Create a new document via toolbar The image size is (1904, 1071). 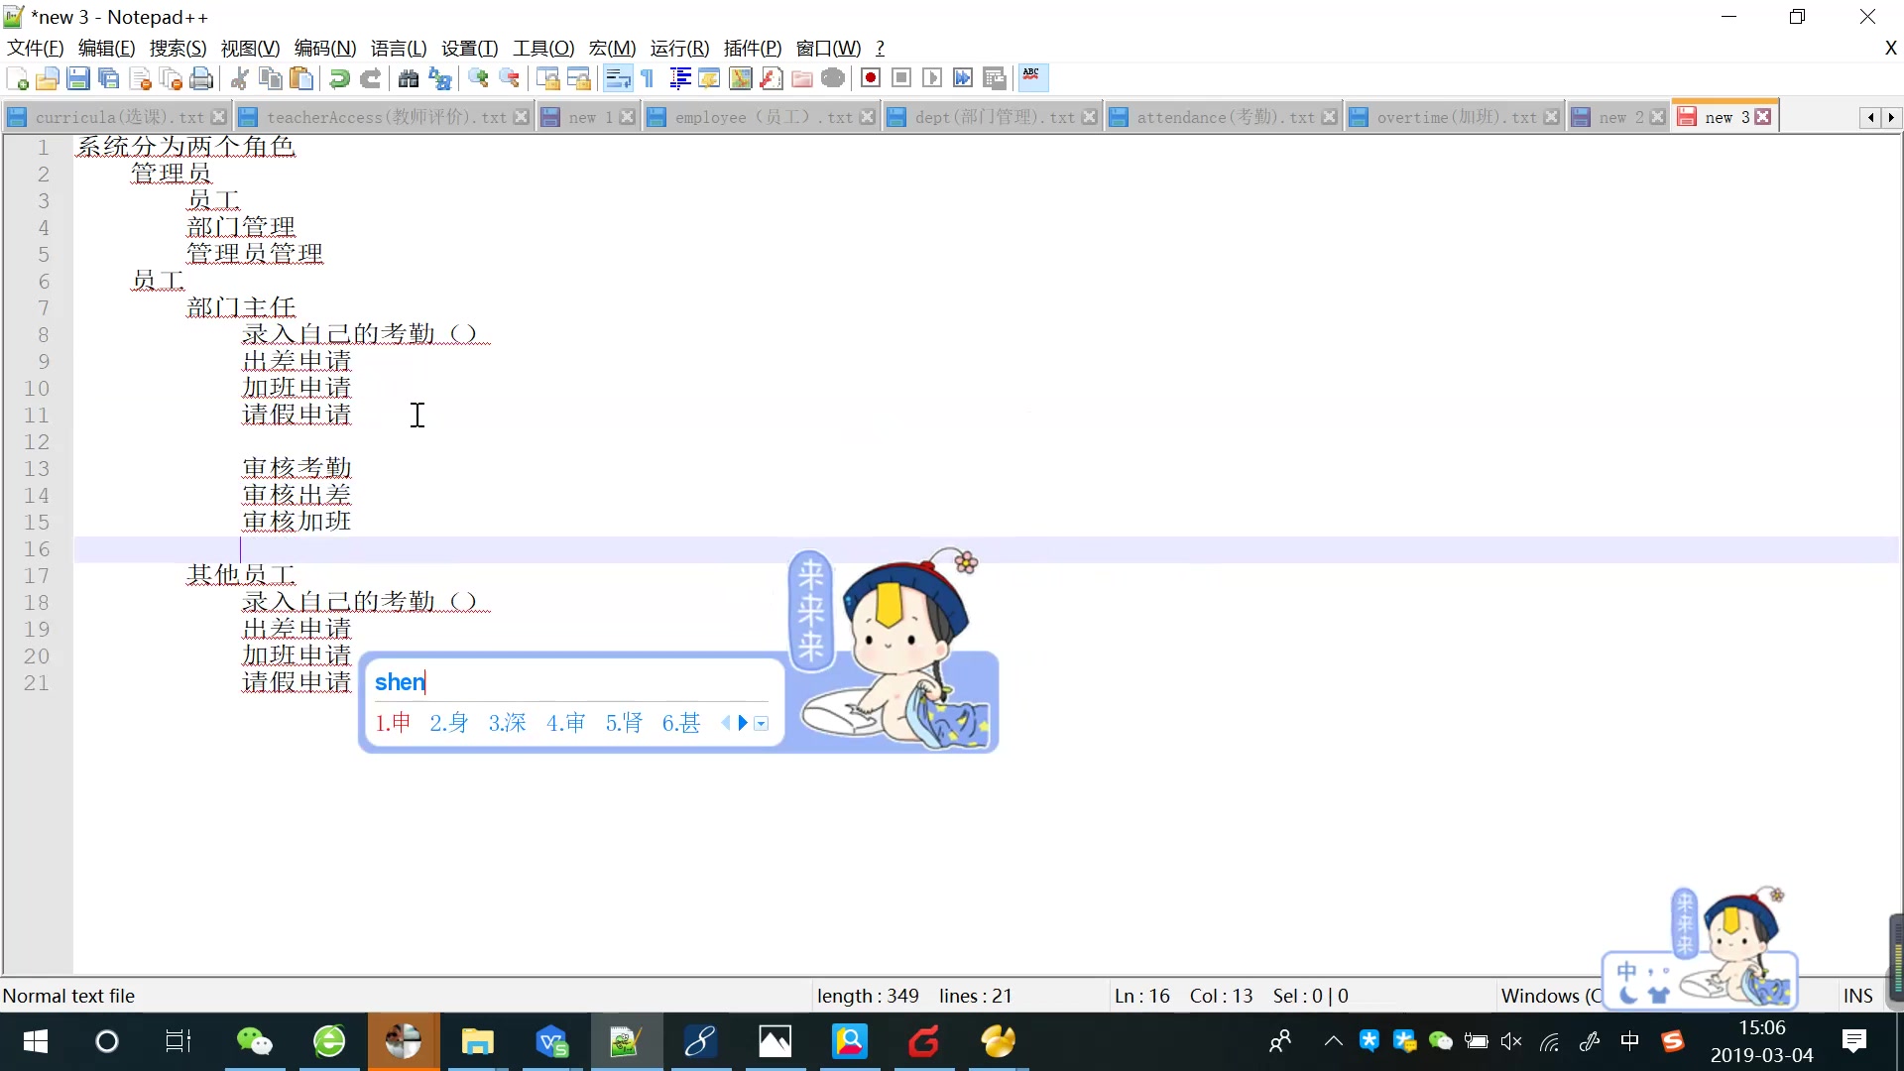click(17, 78)
